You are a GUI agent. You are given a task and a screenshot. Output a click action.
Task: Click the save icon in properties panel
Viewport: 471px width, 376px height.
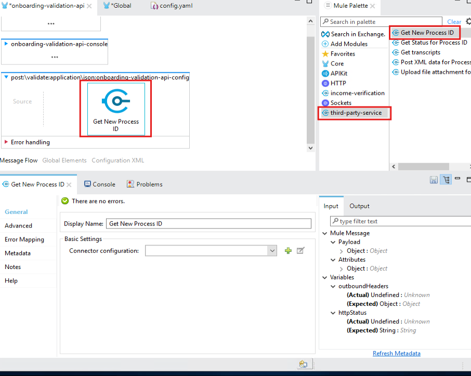click(x=434, y=180)
